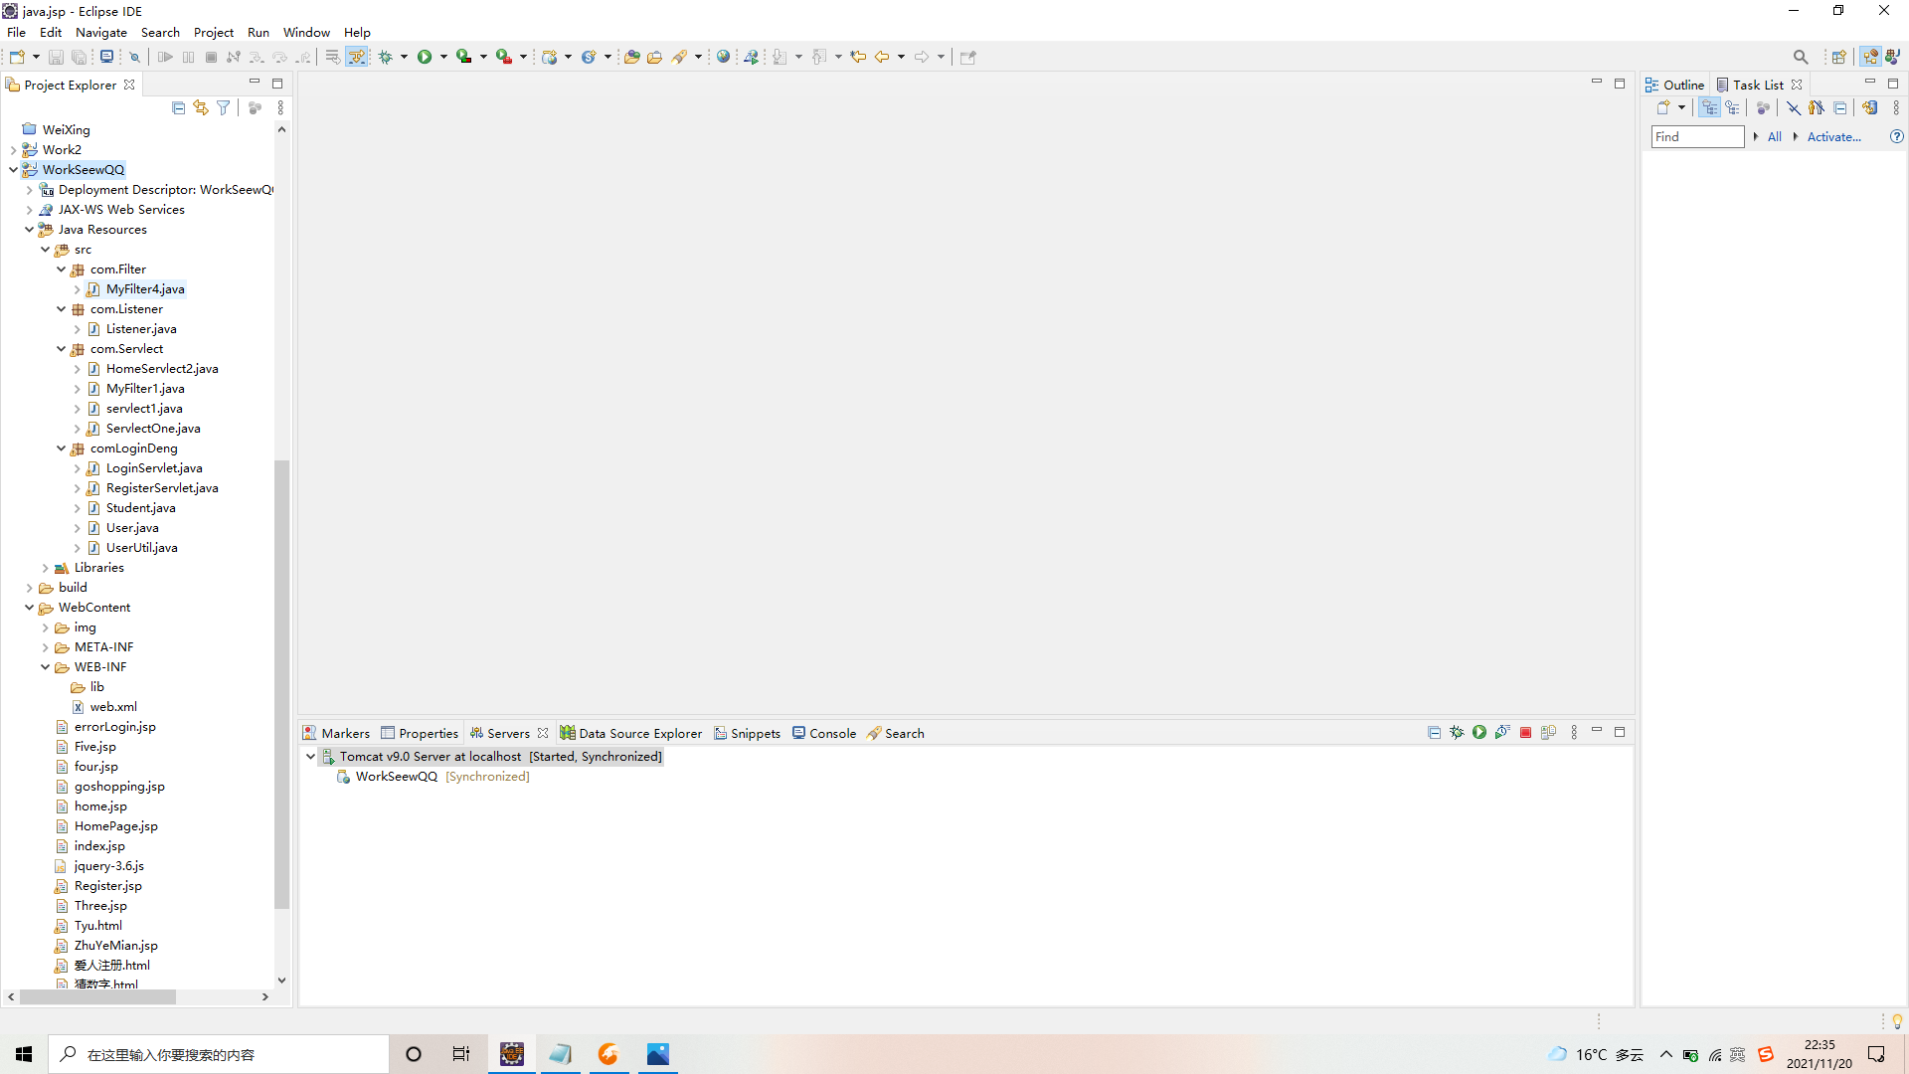Expand the Libraries tree node
Screen dimensions: 1909x1074
coord(46,568)
